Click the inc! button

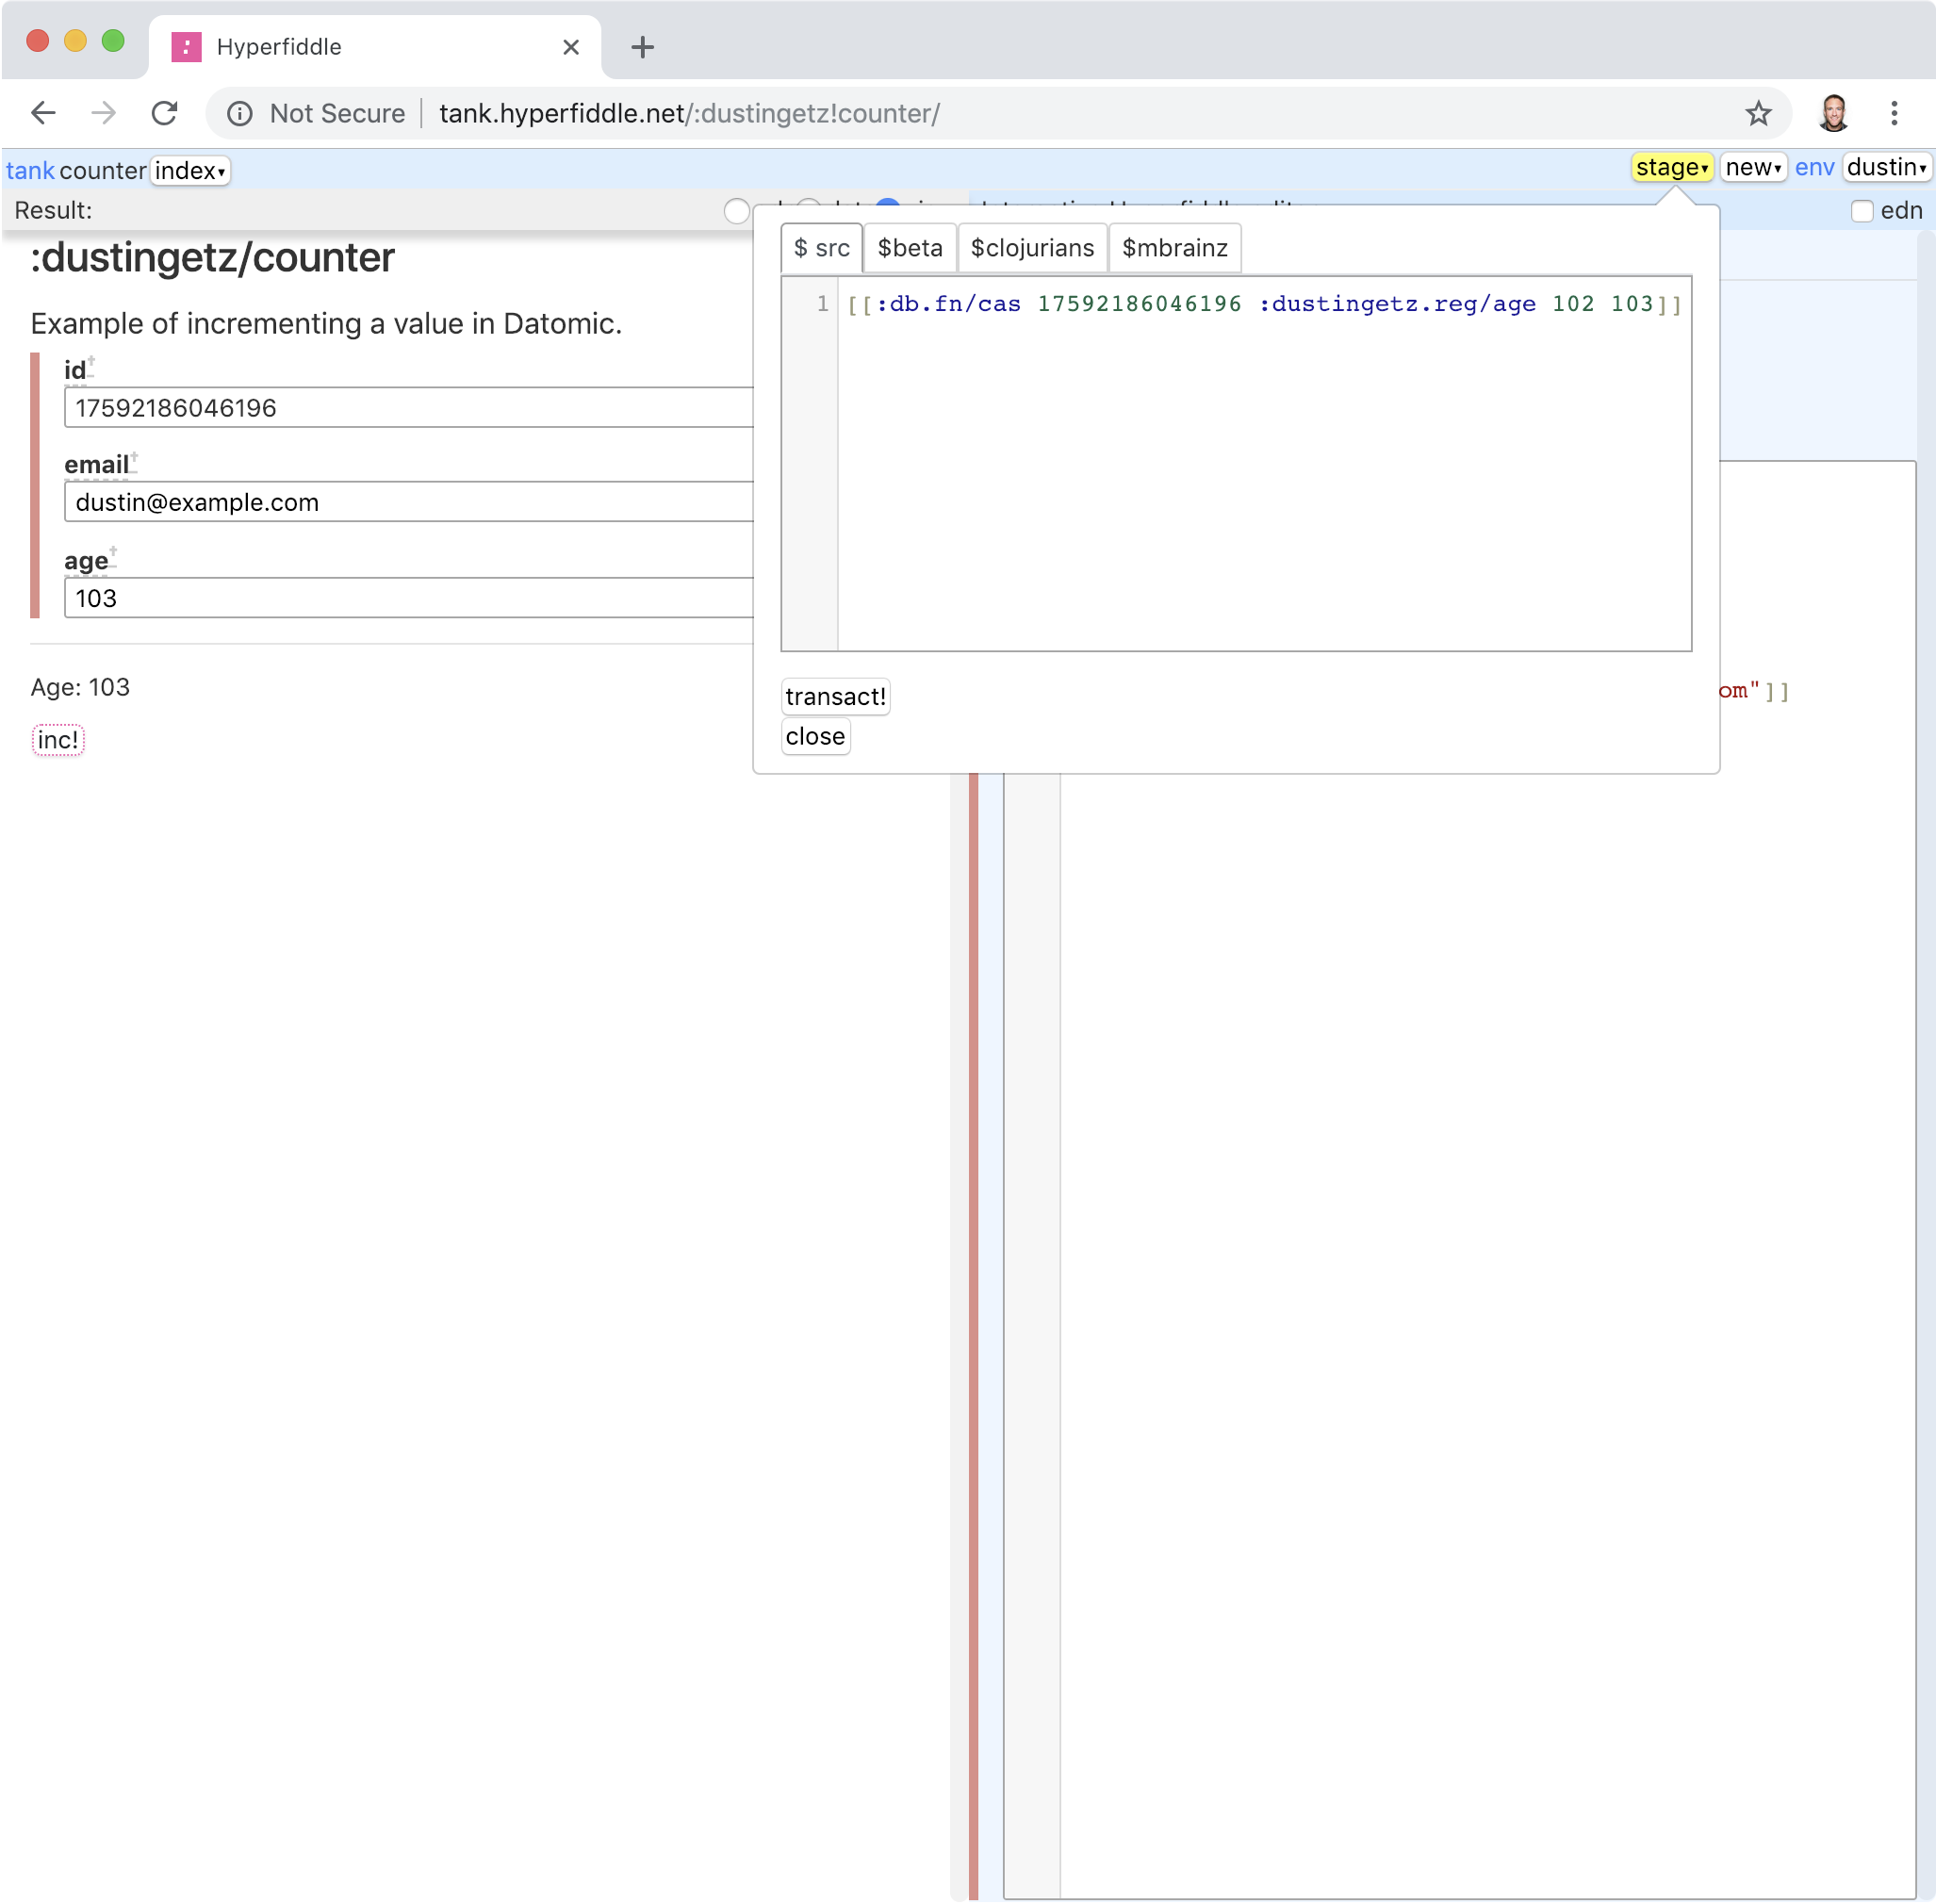point(58,740)
